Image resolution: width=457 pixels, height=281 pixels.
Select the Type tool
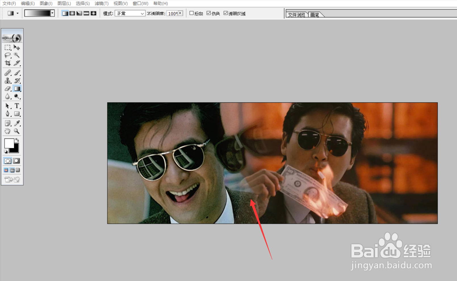pos(17,106)
